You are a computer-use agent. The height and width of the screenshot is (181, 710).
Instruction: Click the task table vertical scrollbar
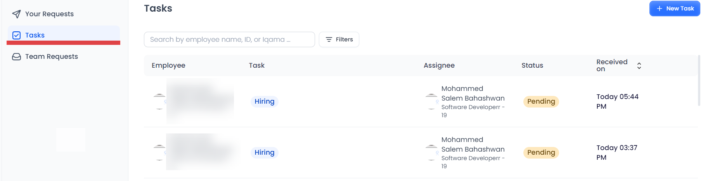coord(699,80)
